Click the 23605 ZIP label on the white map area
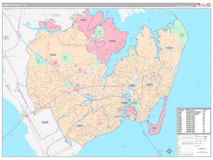213x160 pixels. click(x=45, y=122)
